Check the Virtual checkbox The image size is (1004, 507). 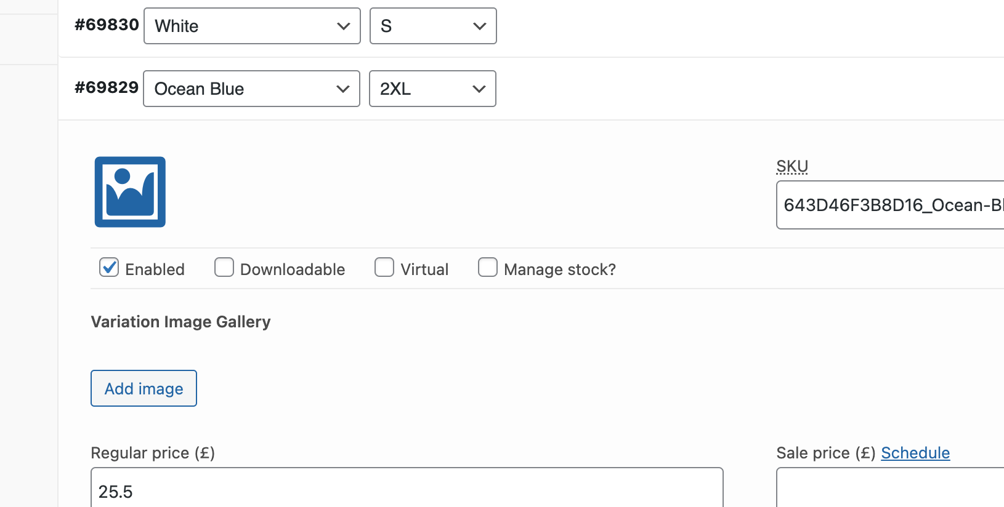pyautogui.click(x=384, y=268)
